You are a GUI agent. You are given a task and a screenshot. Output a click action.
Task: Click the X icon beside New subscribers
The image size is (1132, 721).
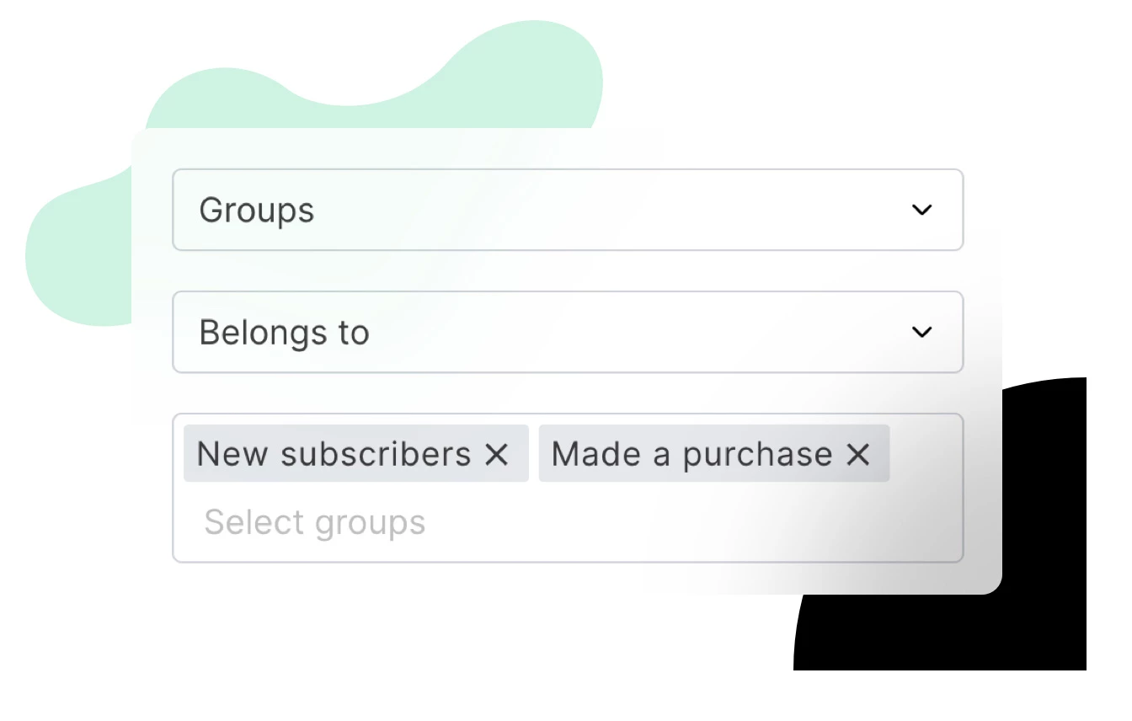[x=497, y=455]
